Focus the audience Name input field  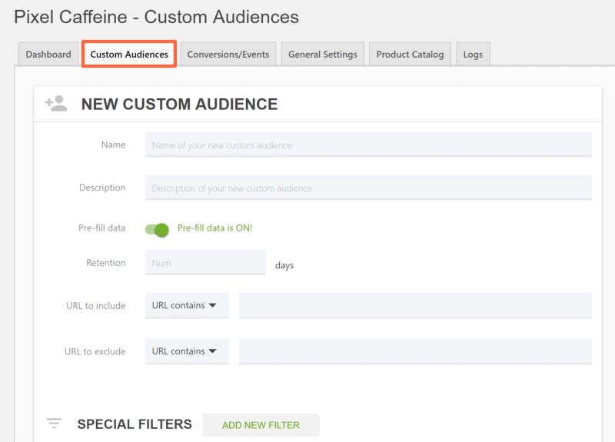(x=368, y=145)
